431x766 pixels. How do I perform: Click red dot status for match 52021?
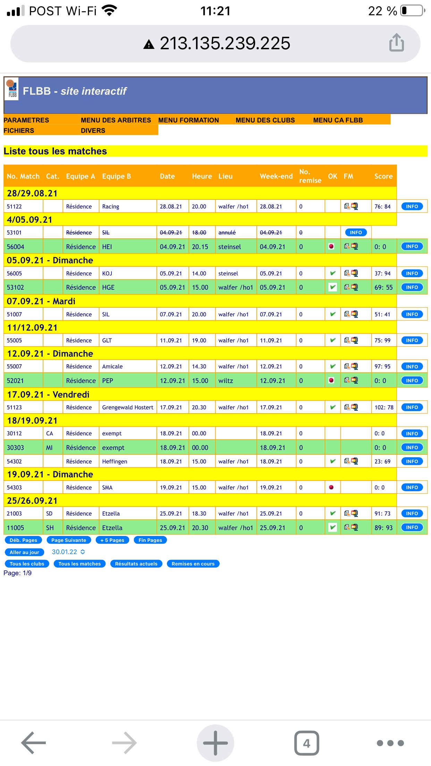click(331, 380)
